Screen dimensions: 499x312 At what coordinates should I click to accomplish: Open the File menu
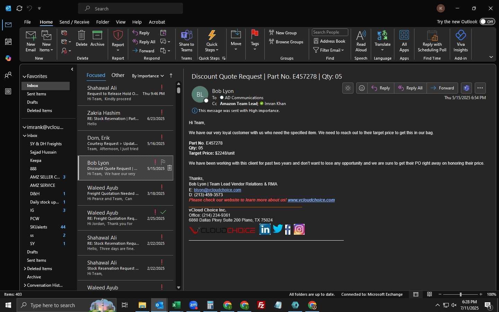(27, 22)
